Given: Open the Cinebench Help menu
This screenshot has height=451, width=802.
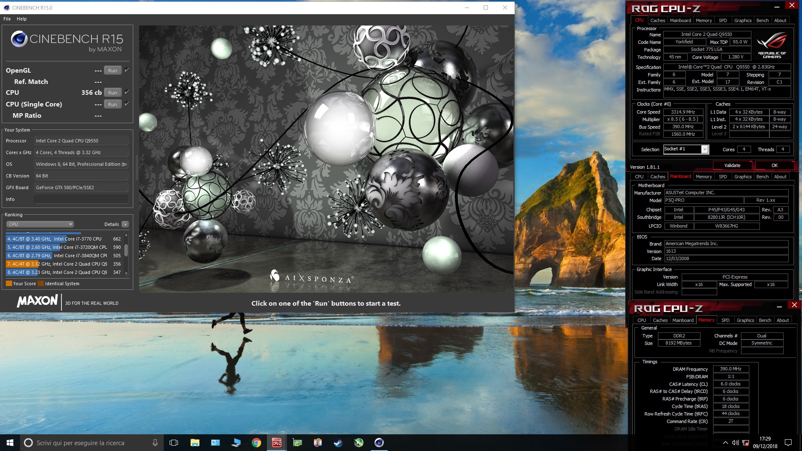Looking at the screenshot, I should (22, 19).
